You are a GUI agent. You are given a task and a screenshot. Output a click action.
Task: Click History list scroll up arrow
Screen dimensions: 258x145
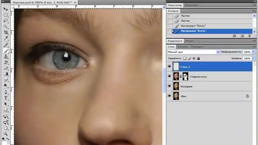tap(254, 16)
